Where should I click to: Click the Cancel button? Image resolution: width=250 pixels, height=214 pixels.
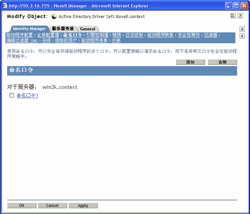click(52, 205)
